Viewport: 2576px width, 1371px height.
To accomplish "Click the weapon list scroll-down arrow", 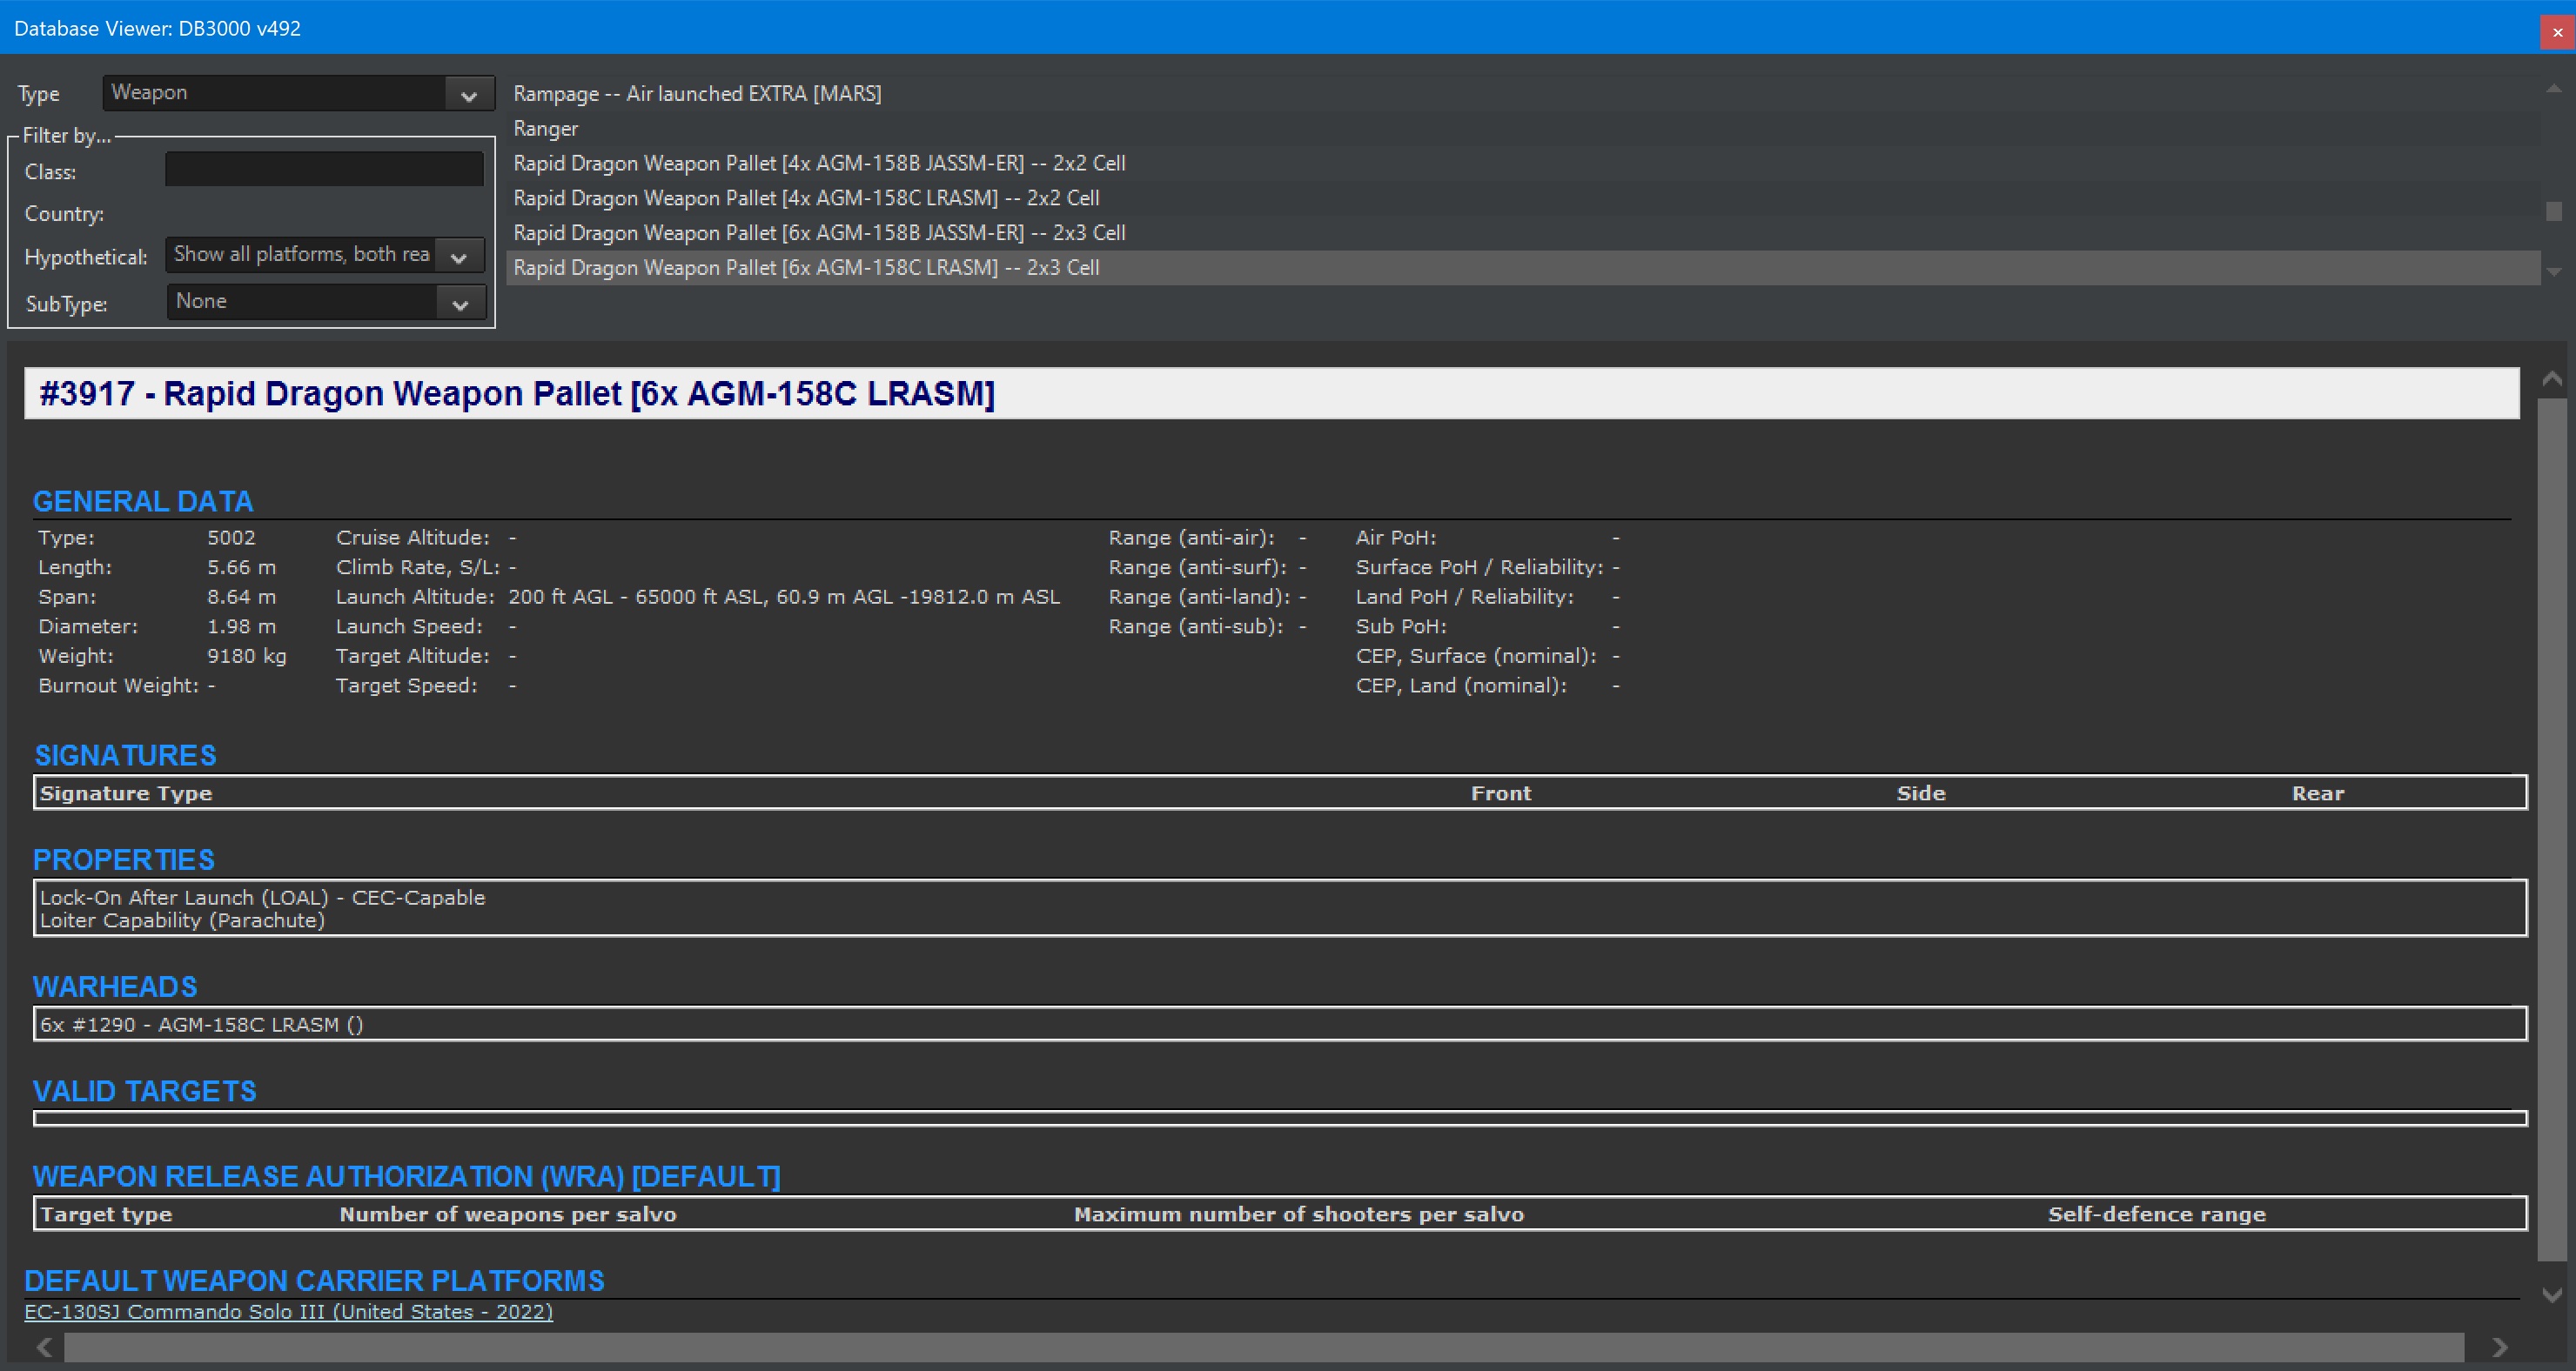I will click(x=2554, y=271).
